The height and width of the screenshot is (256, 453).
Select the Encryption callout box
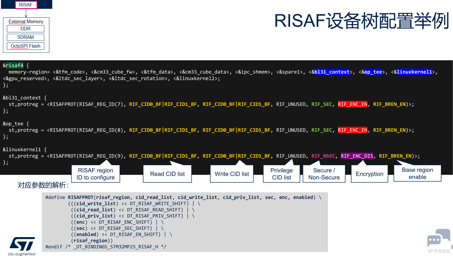point(369,174)
